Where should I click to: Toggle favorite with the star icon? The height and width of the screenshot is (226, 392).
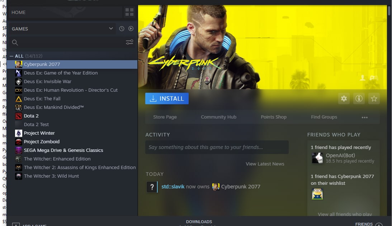374,98
